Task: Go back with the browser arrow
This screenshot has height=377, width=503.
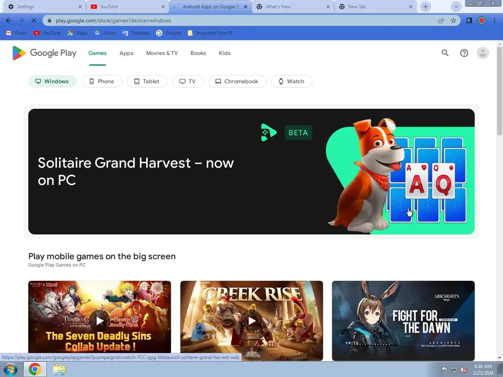Action: (x=9, y=20)
